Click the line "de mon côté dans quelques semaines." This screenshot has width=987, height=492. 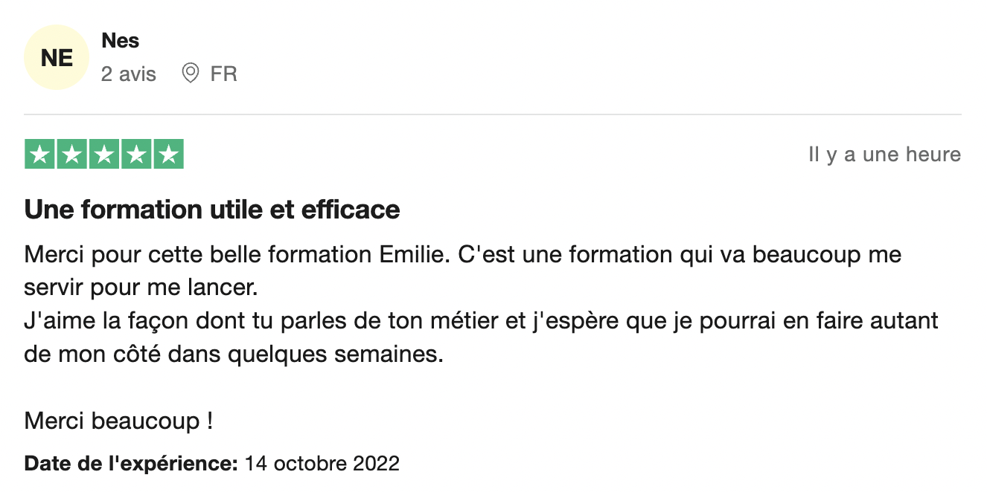point(233,354)
